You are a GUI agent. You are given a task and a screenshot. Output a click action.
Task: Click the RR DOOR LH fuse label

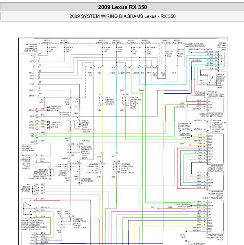point(151,50)
